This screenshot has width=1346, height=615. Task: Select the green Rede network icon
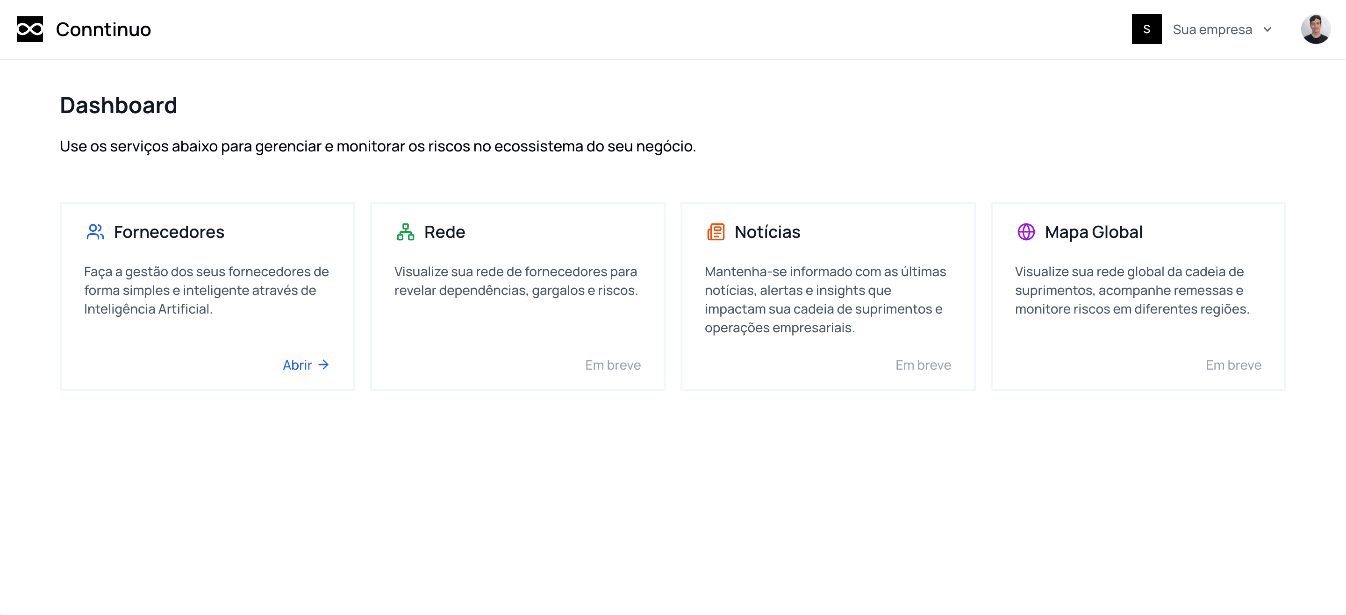click(405, 232)
